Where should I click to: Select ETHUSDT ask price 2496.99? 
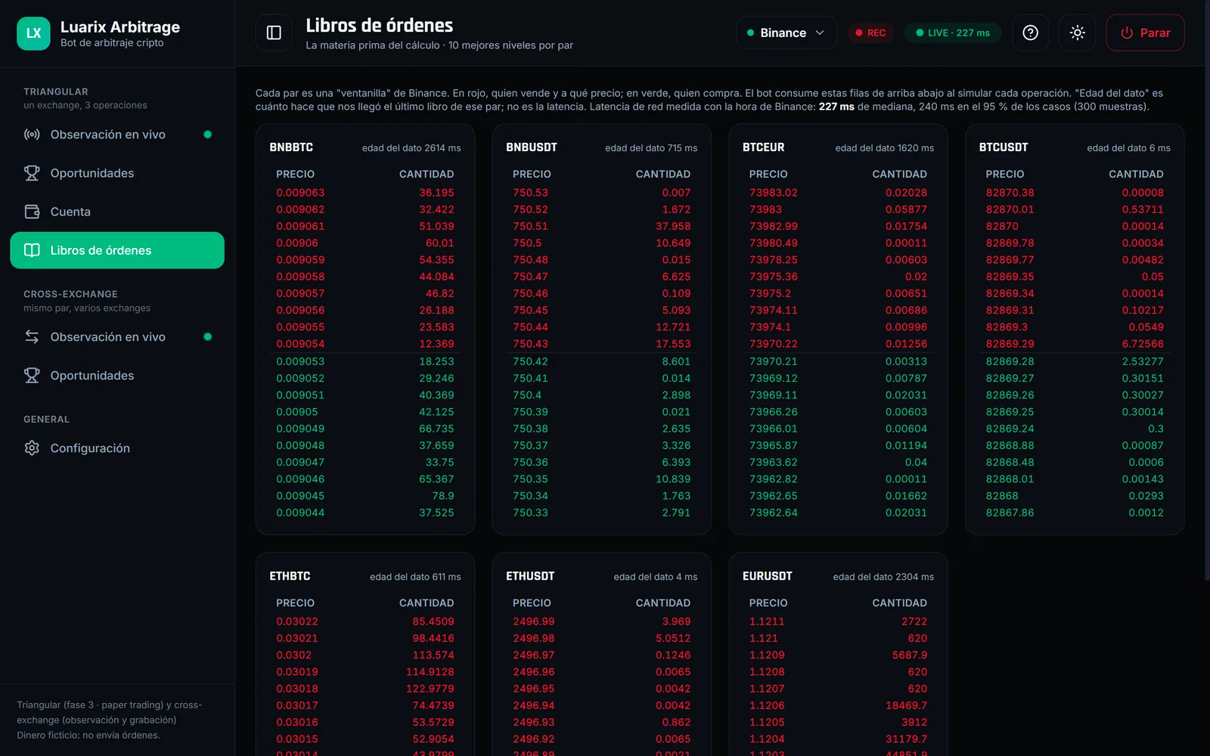point(533,621)
